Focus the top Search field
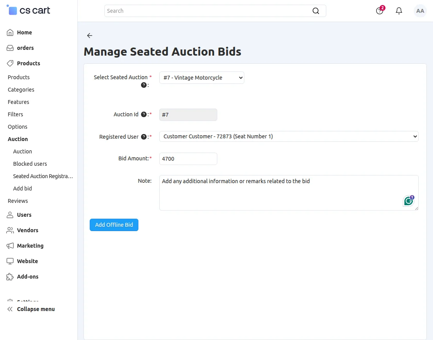 215,11
